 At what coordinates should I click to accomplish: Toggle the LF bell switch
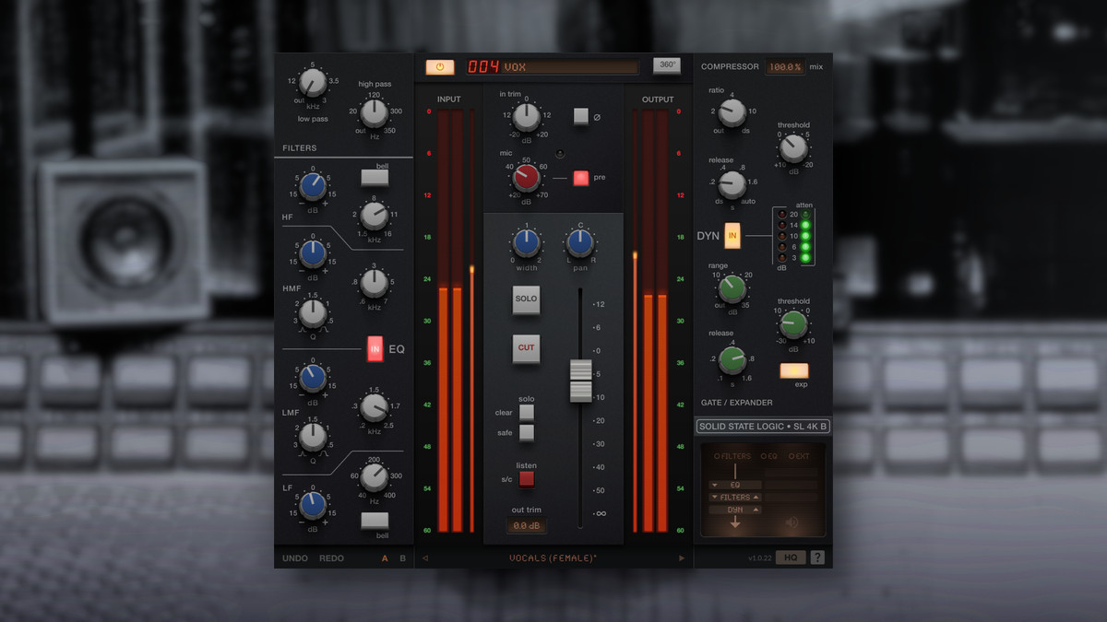click(x=375, y=521)
